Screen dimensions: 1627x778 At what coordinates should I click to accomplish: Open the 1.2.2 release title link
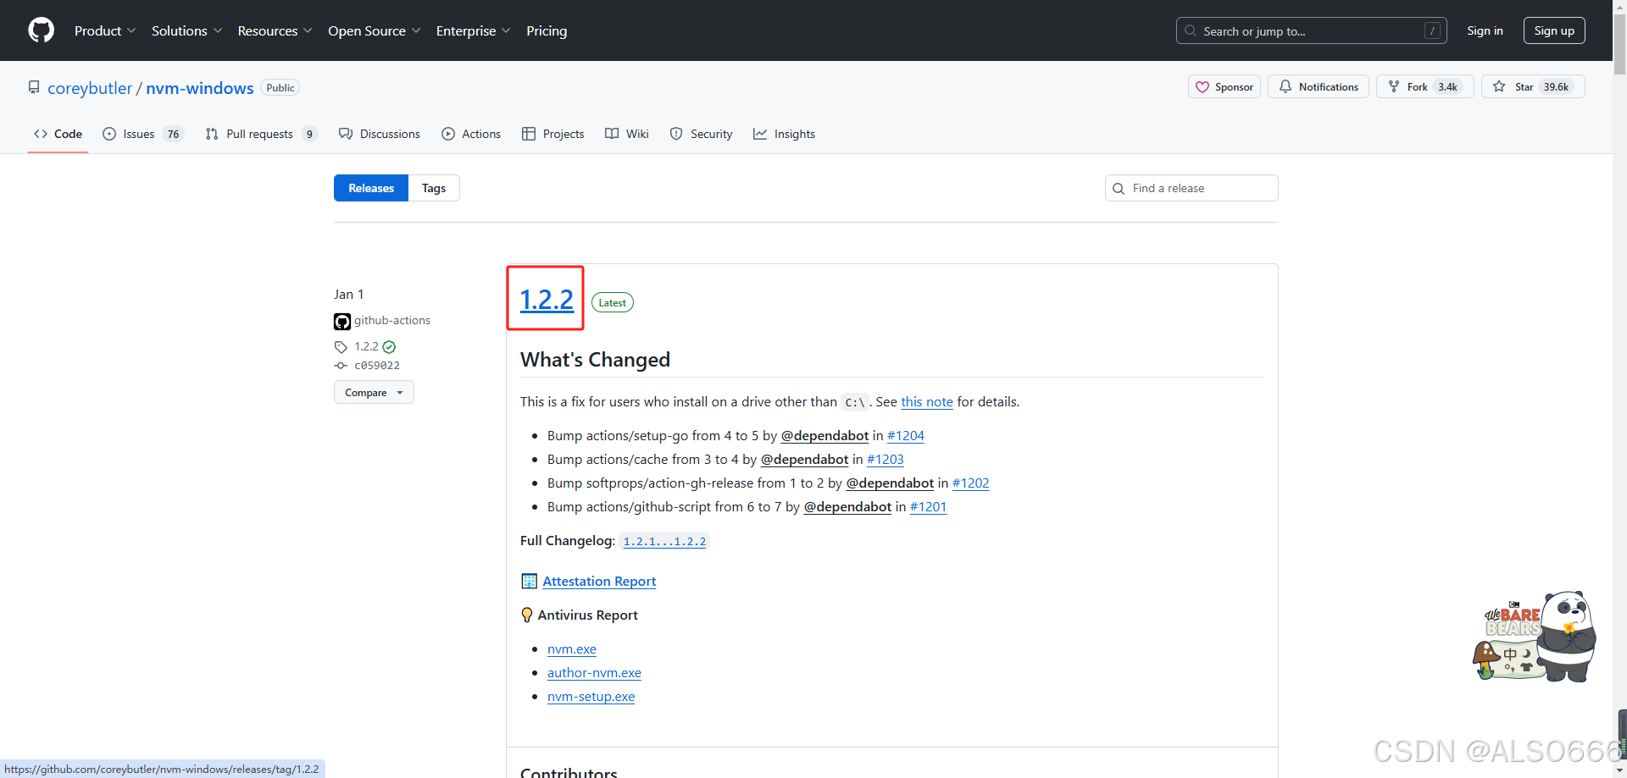pyautogui.click(x=547, y=300)
